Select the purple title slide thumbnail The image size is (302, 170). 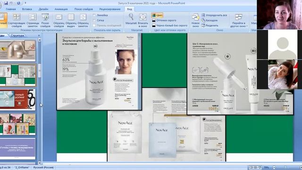click(18, 149)
